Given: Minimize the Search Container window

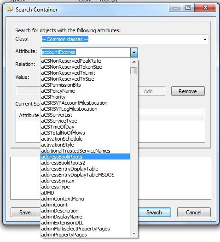Looking at the screenshot, I should coord(176,7).
